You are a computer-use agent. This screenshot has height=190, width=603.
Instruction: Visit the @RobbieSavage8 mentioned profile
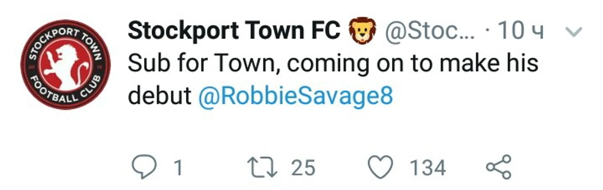point(296,97)
